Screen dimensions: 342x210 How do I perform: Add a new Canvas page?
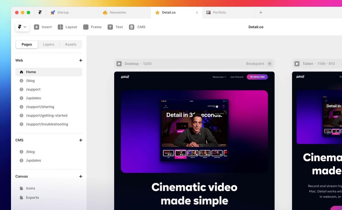click(81, 176)
